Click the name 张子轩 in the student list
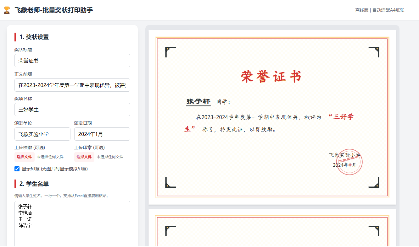 [25, 207]
